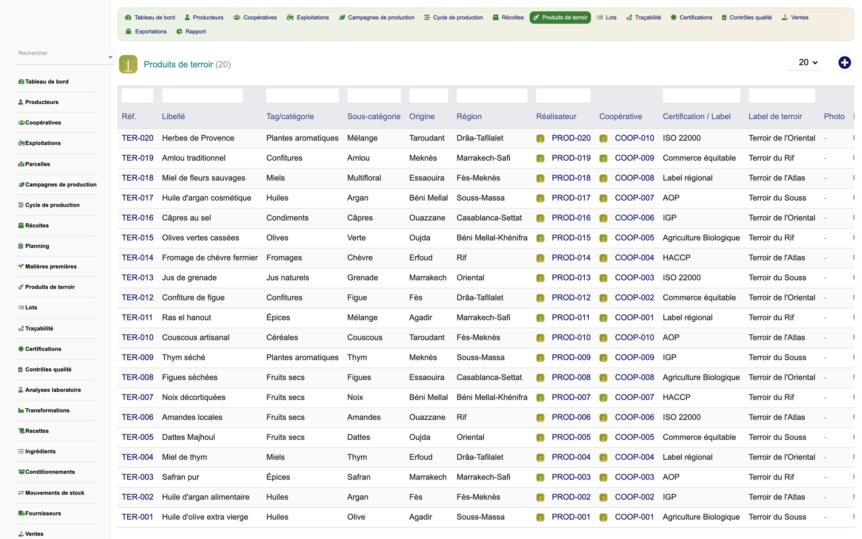This screenshot has width=862, height=539.
Task: Open the TER-015 reference link
Action: tap(137, 238)
